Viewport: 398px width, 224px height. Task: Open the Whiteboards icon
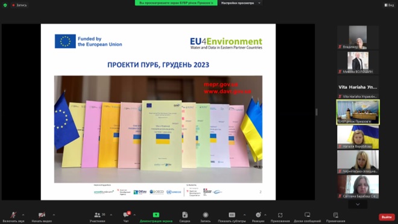(307, 215)
